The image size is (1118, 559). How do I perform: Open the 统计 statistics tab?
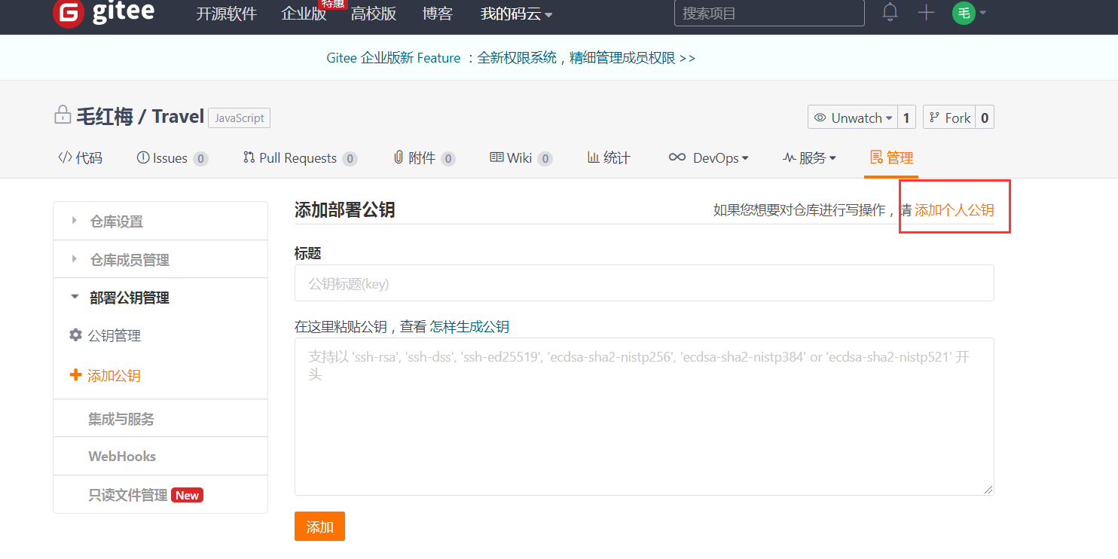coord(609,157)
